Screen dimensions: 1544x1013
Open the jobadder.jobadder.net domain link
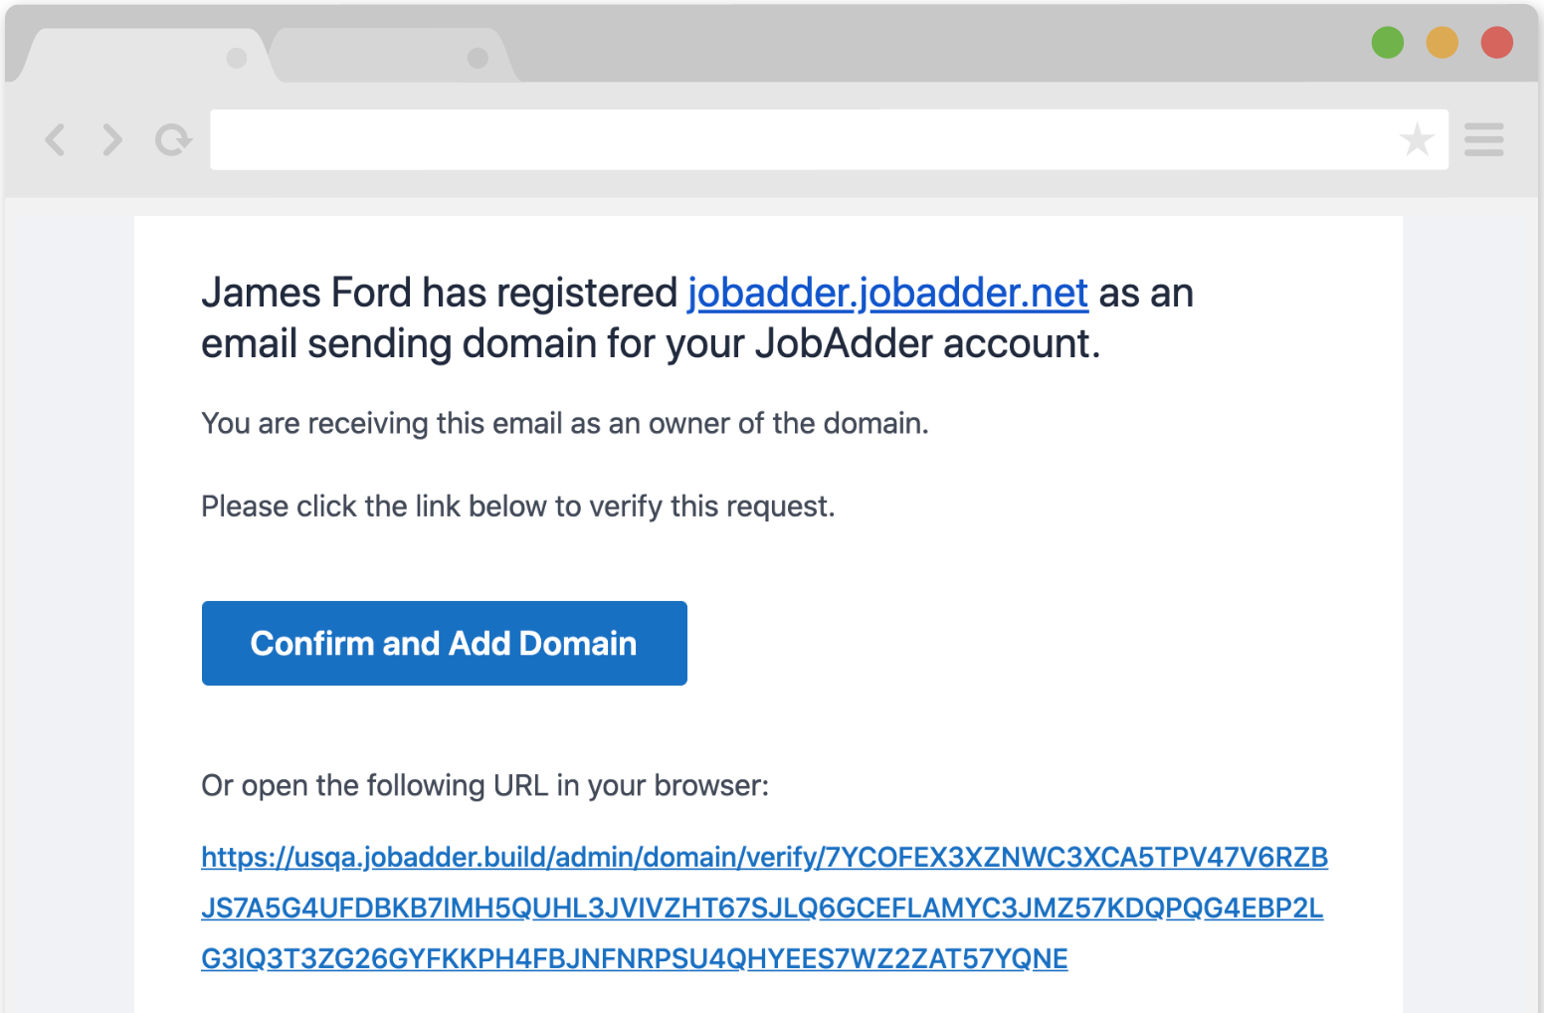pyautogui.click(x=887, y=293)
